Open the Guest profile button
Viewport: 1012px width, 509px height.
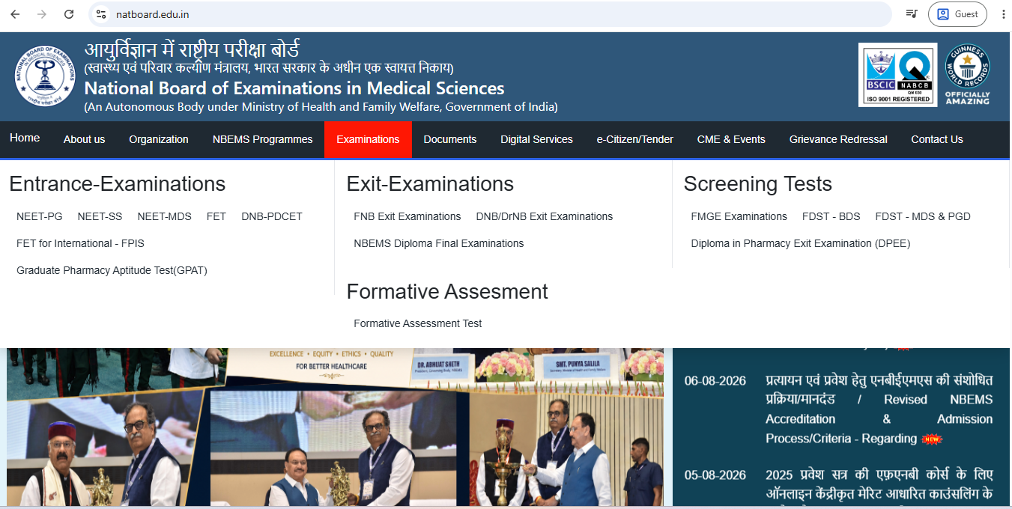(x=957, y=14)
